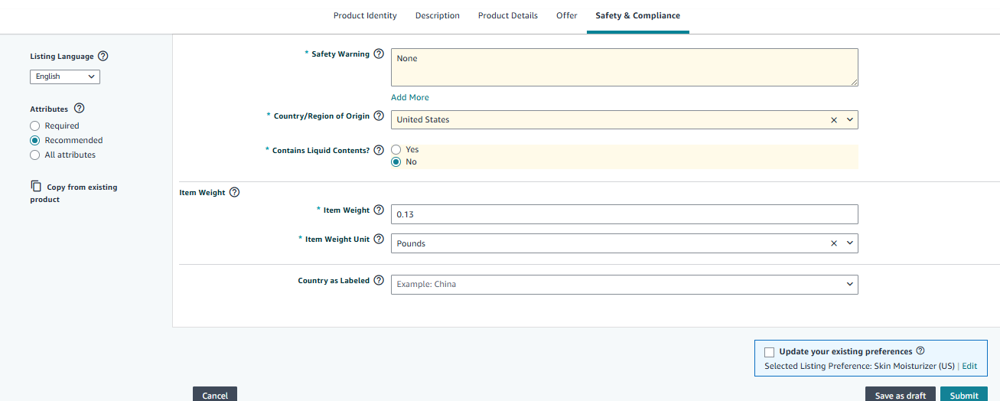Check Update your existing preferences box

(770, 352)
